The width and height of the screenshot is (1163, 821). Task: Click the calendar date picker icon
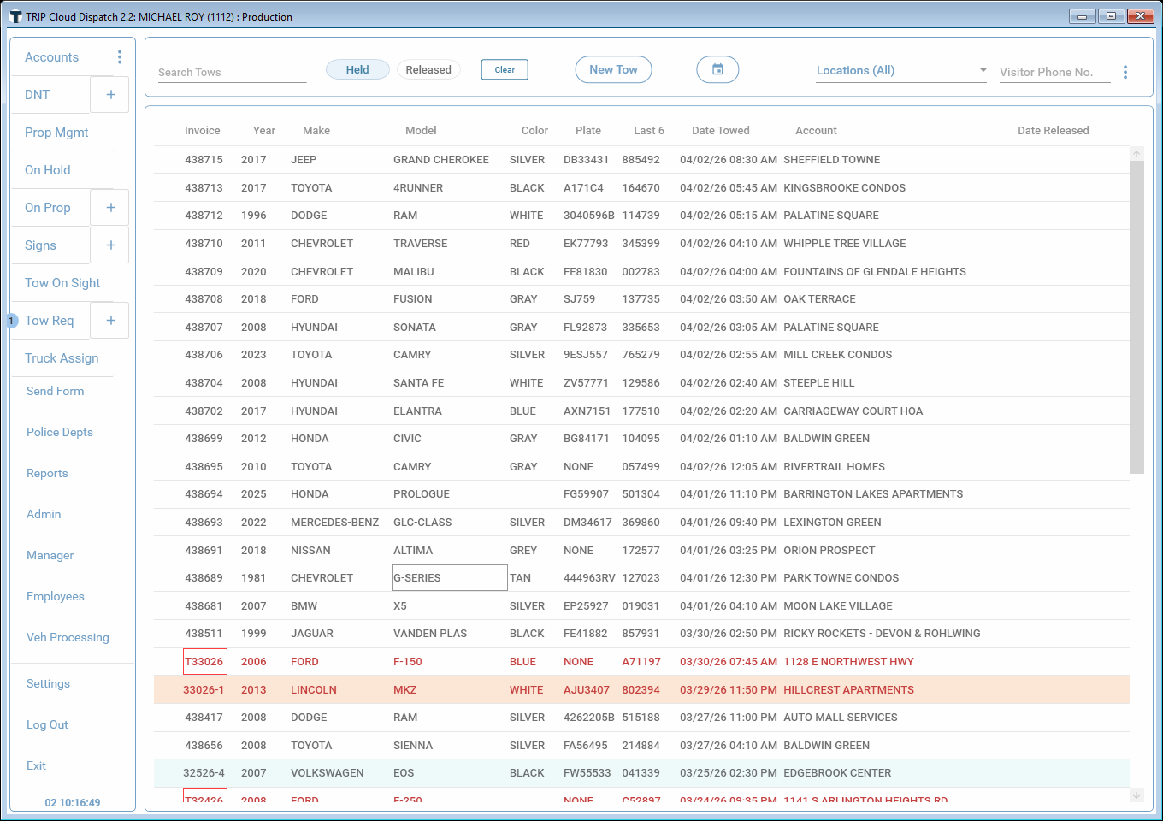click(x=717, y=70)
